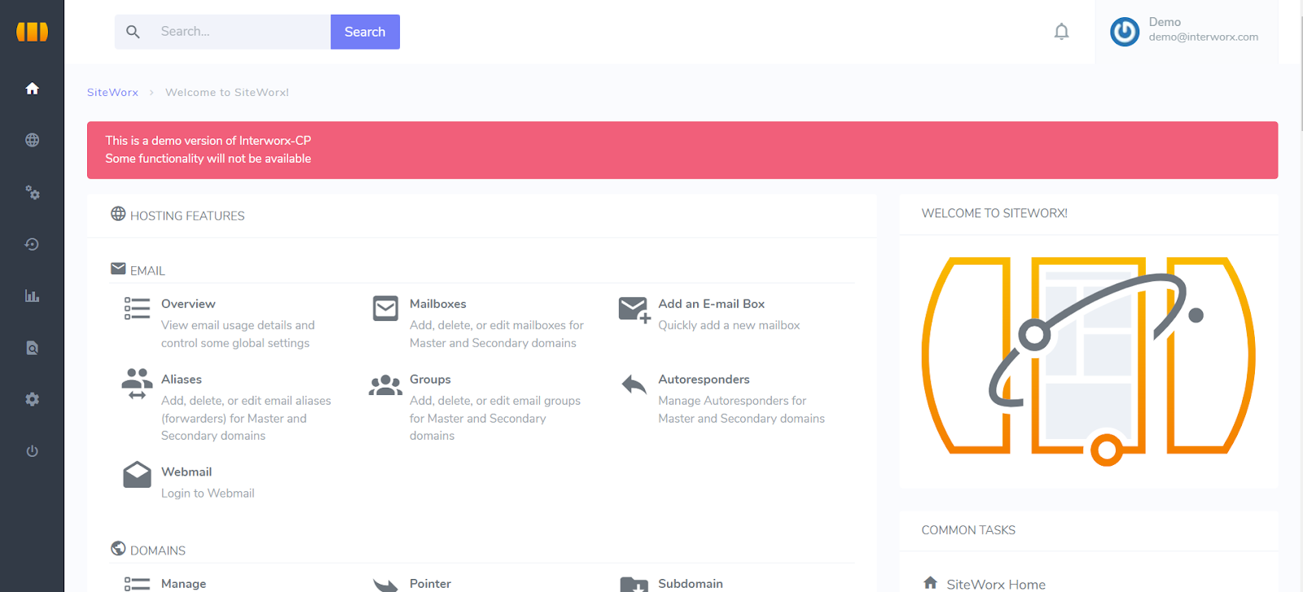Click 'Welcome to SiteWorx!' breadcrumb text
The image size is (1303, 592).
click(227, 92)
